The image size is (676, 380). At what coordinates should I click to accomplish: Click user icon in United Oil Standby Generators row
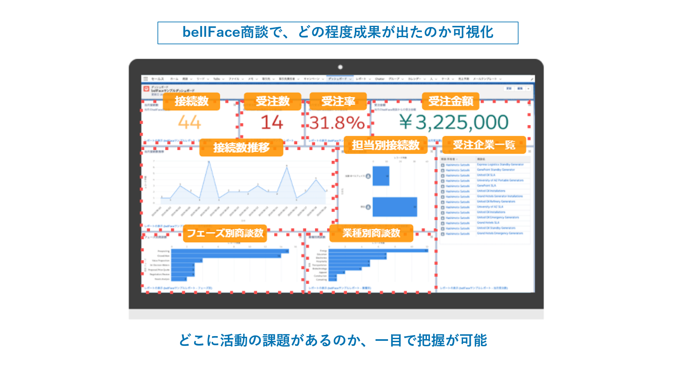[x=443, y=228]
